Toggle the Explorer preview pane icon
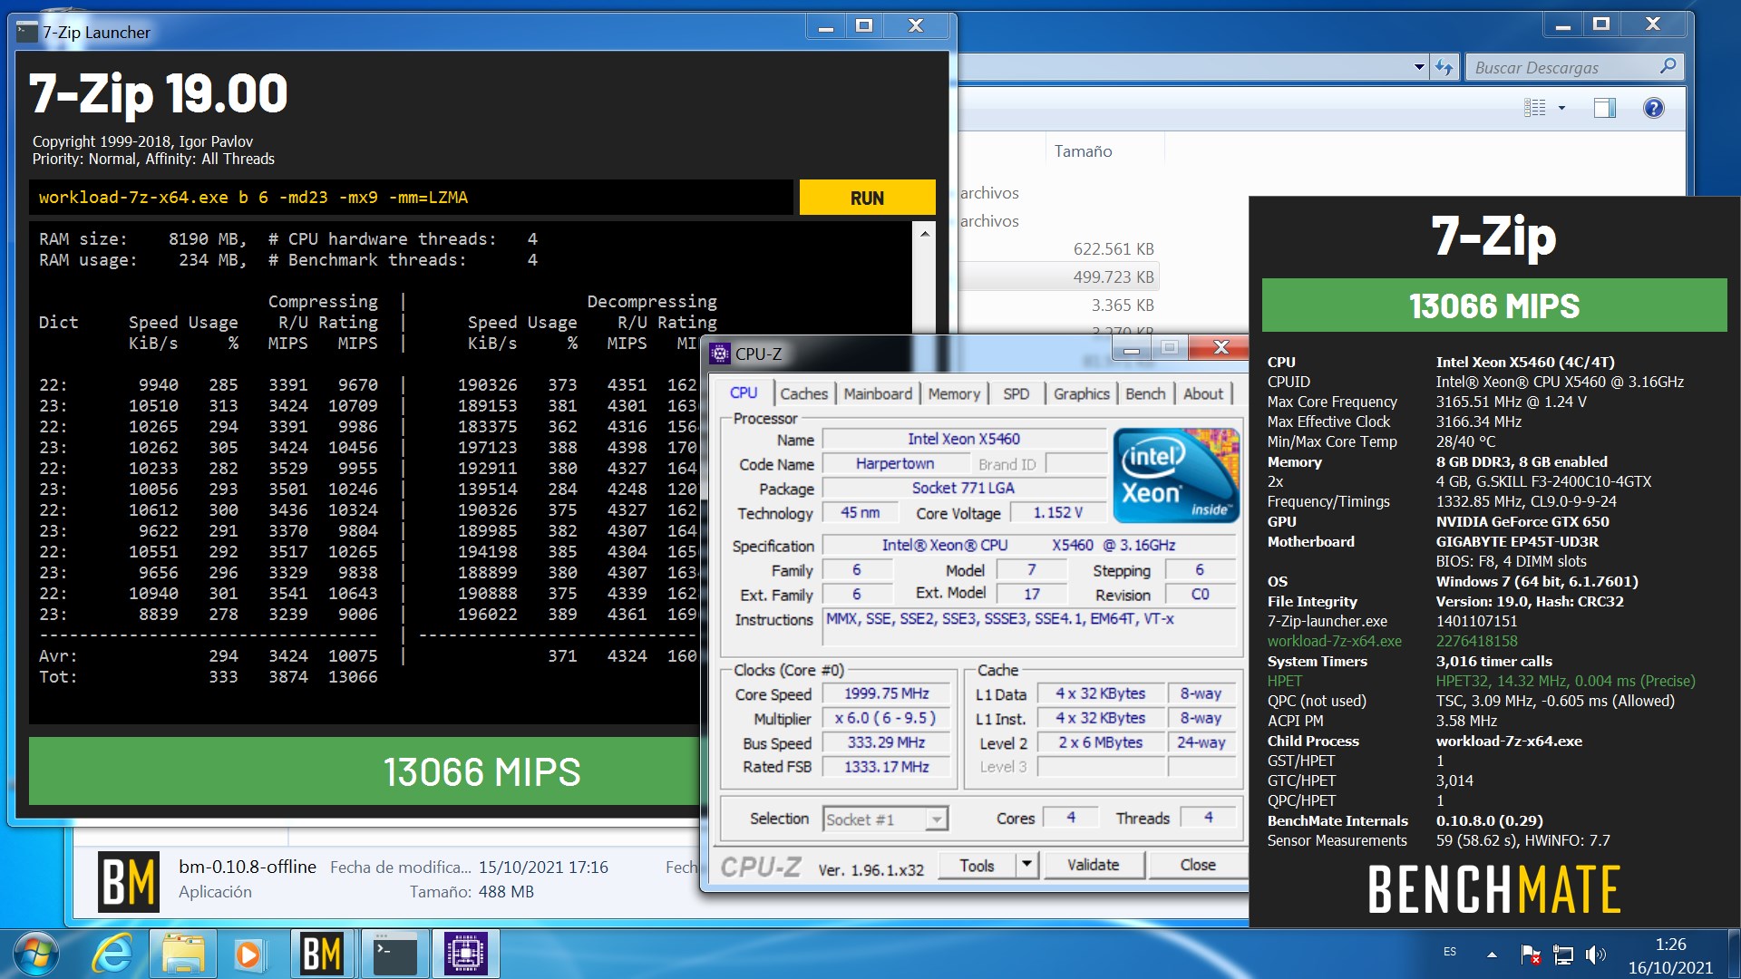The width and height of the screenshot is (1741, 979). click(1604, 109)
